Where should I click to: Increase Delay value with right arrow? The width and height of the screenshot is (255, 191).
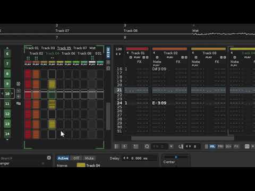point(127,158)
